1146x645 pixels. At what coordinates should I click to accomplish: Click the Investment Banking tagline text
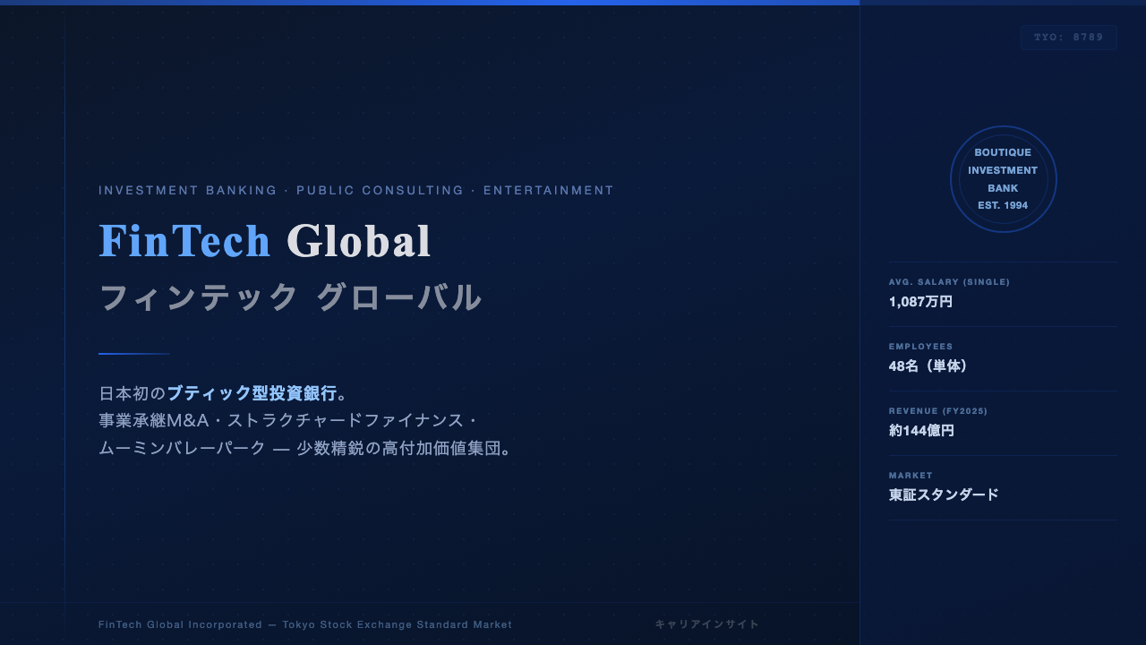coord(356,190)
